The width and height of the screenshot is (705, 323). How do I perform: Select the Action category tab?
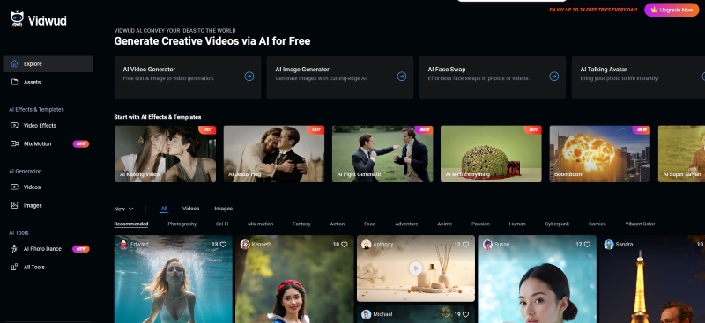pyautogui.click(x=338, y=224)
